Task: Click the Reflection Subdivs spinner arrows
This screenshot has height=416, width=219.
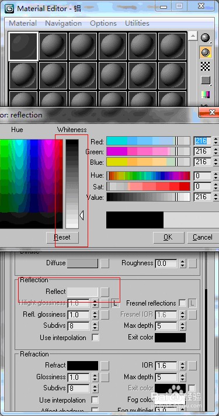Action: click(95, 326)
